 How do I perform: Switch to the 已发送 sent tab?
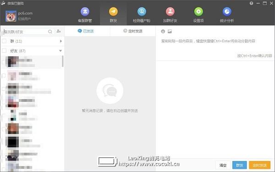pos(86,31)
